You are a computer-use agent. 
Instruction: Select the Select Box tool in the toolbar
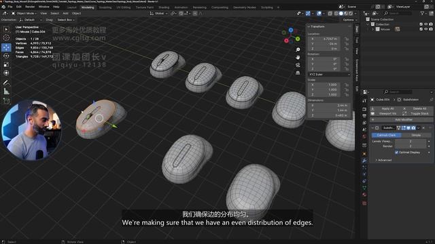click(x=6, y=29)
